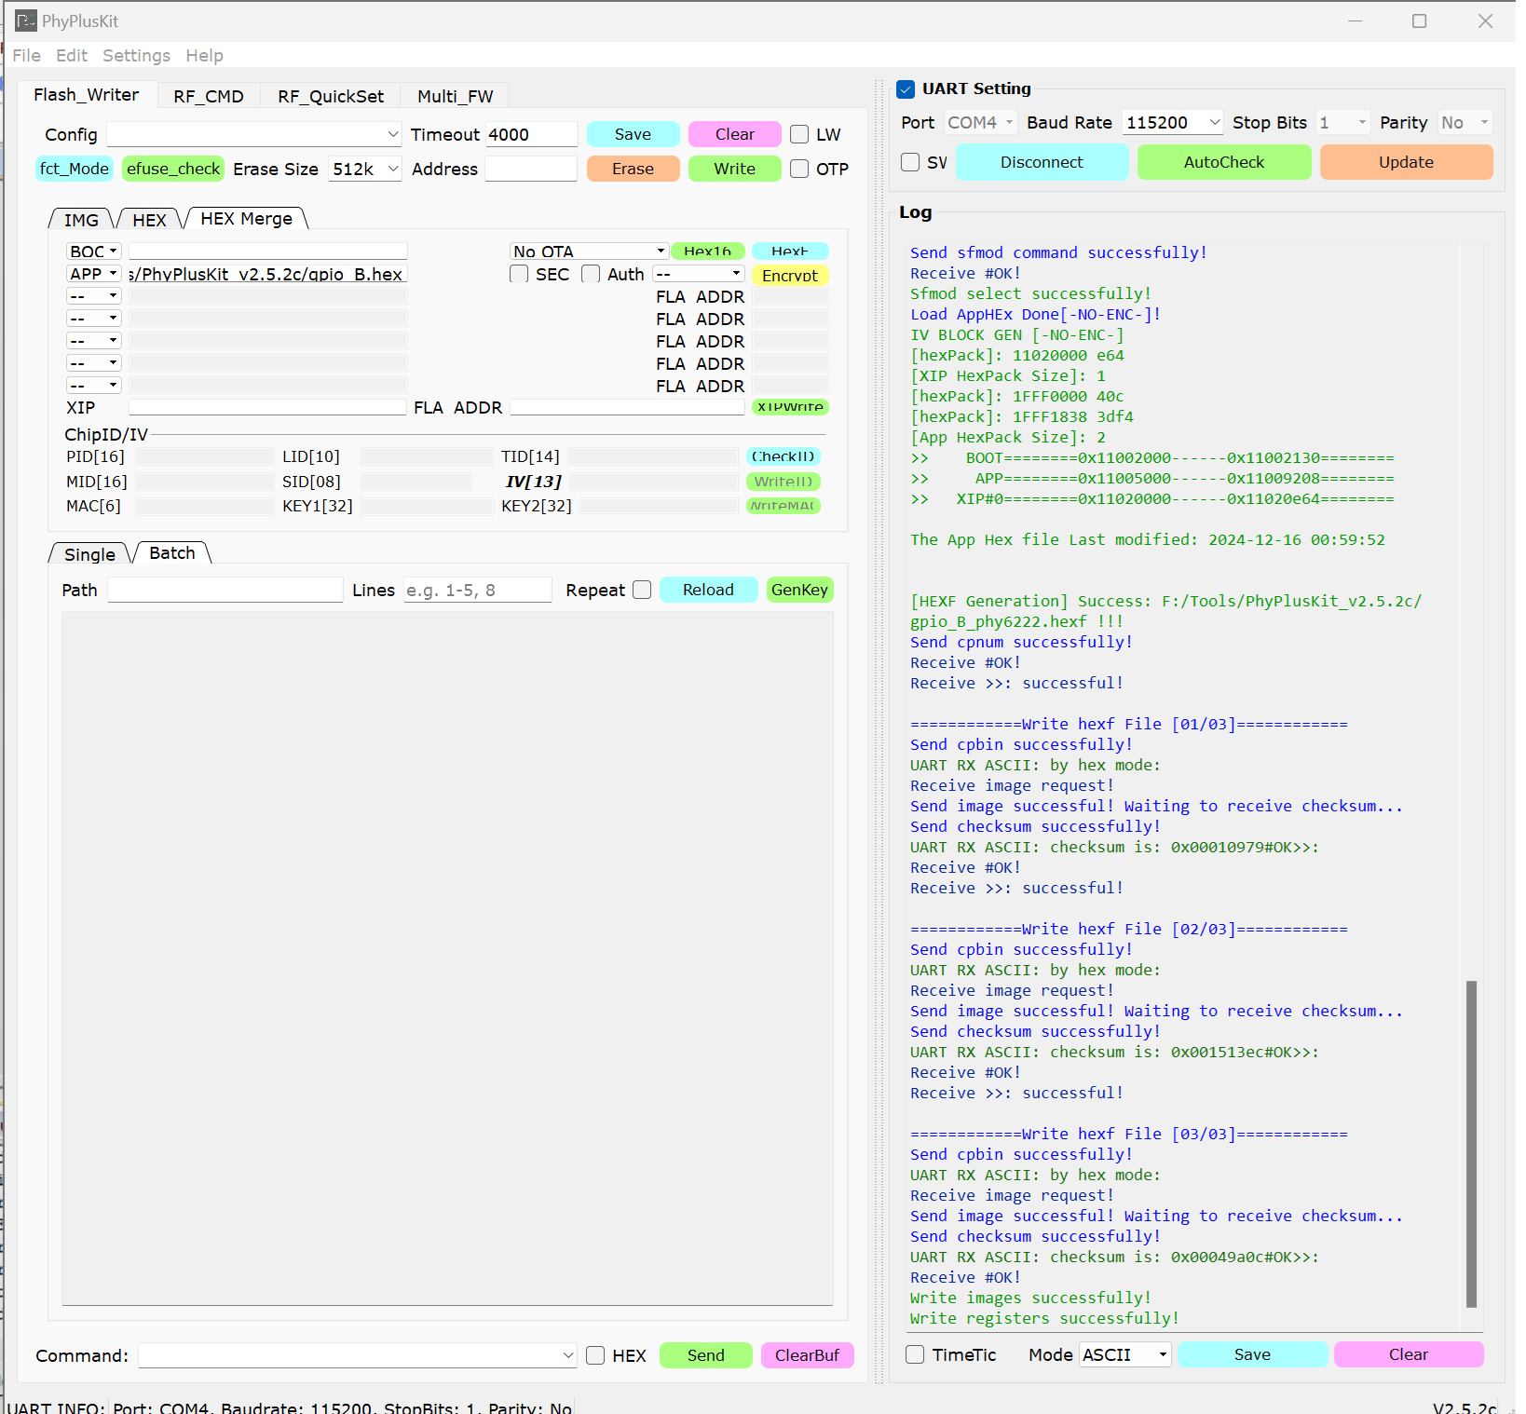The image size is (1526, 1414).
Task: Open the IMG sub-tab
Action: pyautogui.click(x=81, y=220)
